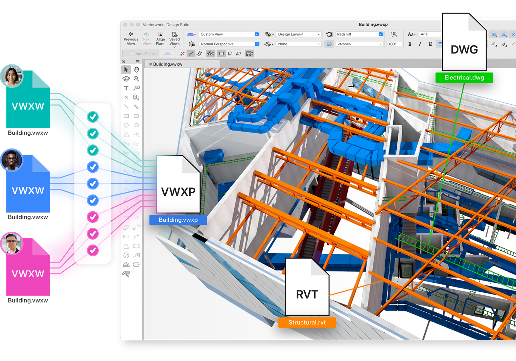The height and width of the screenshot is (361, 516).
Task: Open the Aa text style menu
Action: point(412,34)
